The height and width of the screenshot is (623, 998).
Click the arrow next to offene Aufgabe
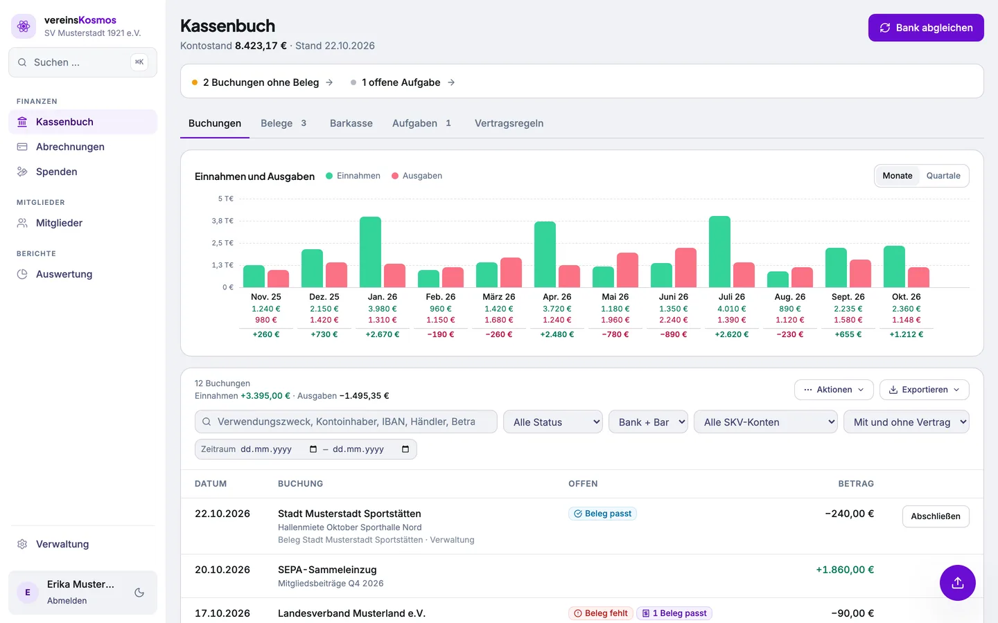point(451,82)
